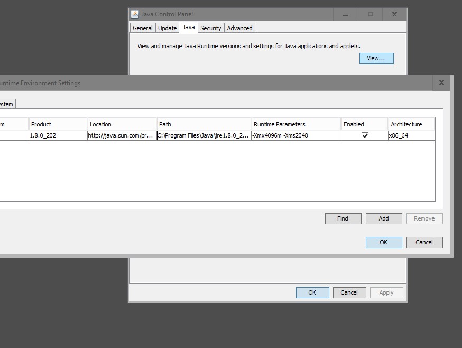Click Apply in Java Control Panel window
462x348 pixels.
click(x=386, y=292)
